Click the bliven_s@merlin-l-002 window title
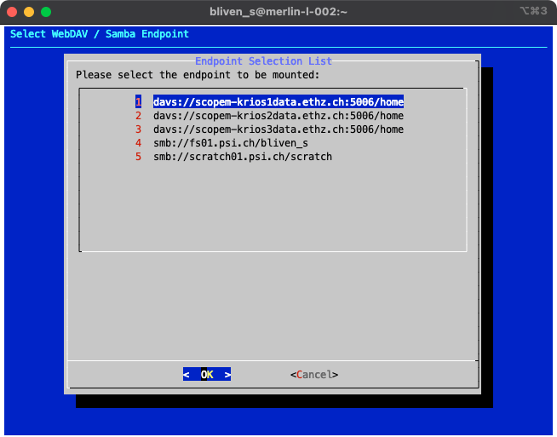The width and height of the screenshot is (557, 437). tap(278, 12)
